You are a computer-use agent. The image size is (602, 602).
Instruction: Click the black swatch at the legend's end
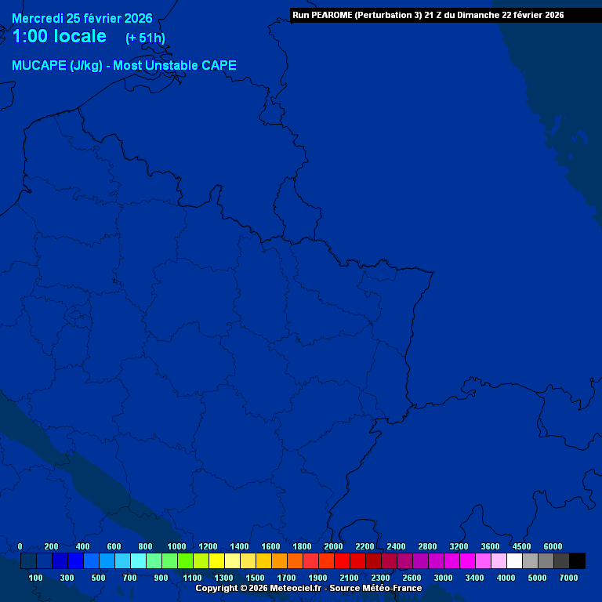[x=577, y=560]
